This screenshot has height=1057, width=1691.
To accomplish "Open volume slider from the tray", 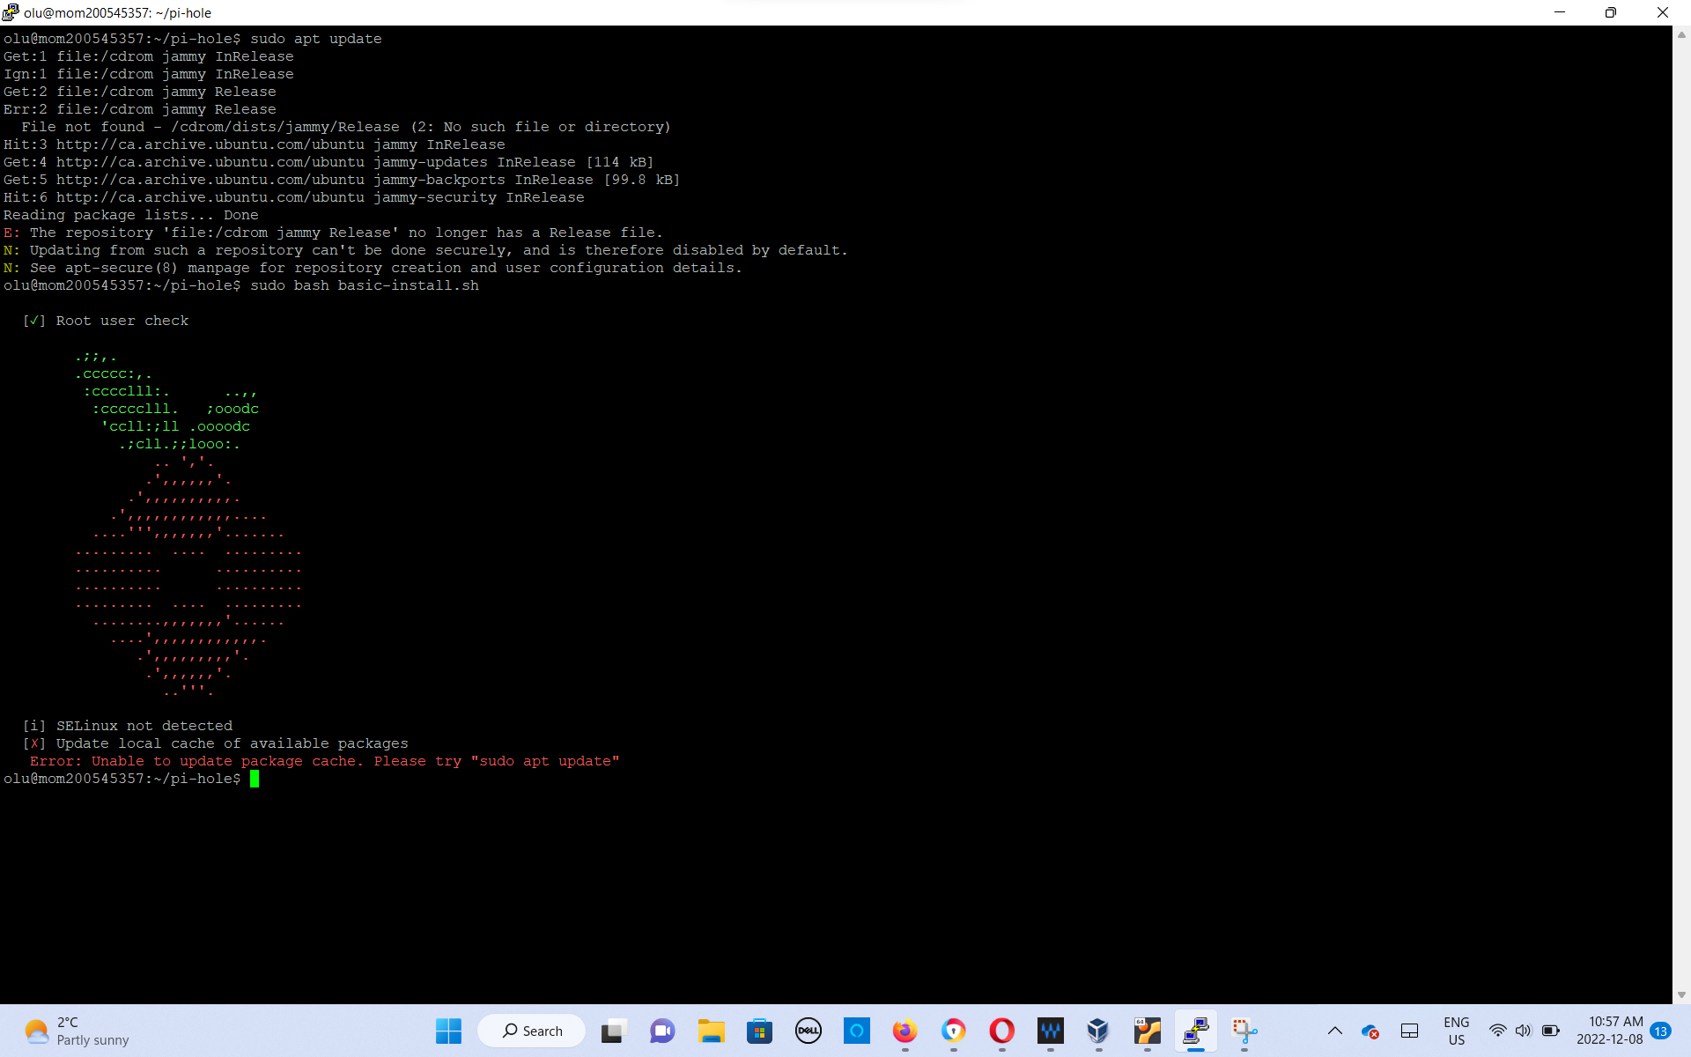I will pos(1522,1032).
